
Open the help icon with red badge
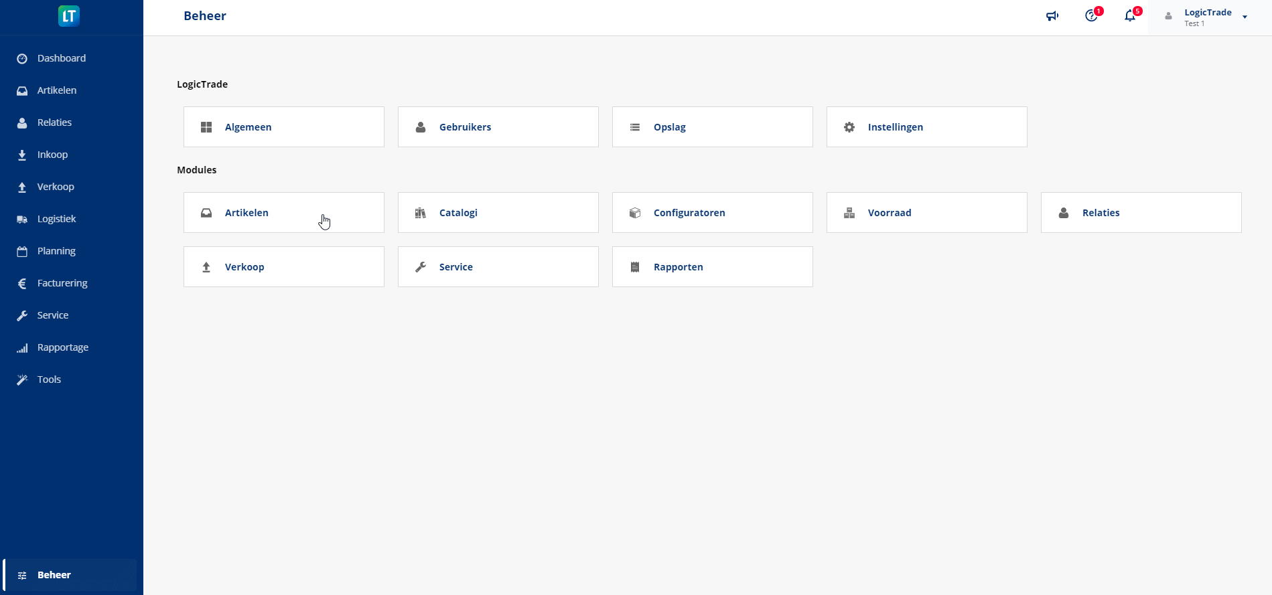1091,16
